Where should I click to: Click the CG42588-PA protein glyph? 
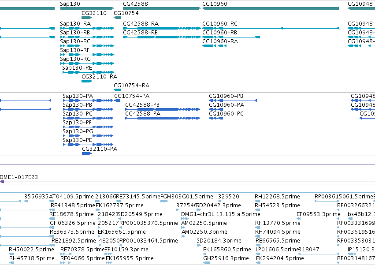(x=163, y=118)
